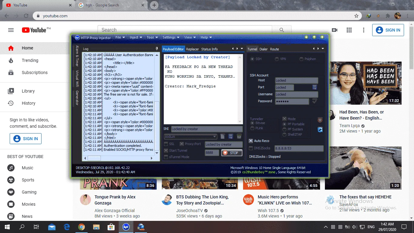Open YouTube create video camera icon
The width and height of the screenshot is (414, 233).
click(x=335, y=30)
